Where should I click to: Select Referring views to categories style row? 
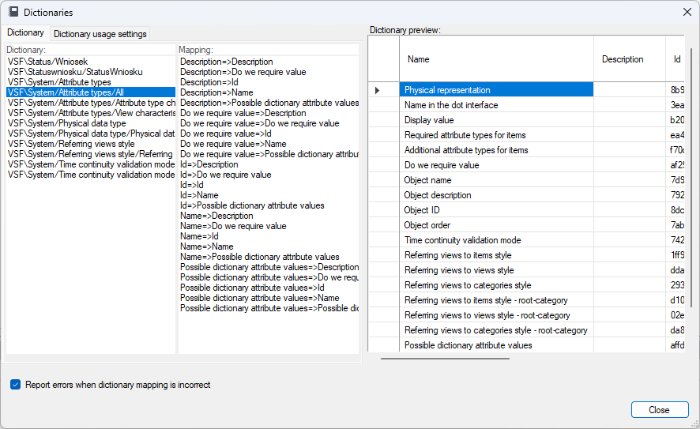point(496,284)
